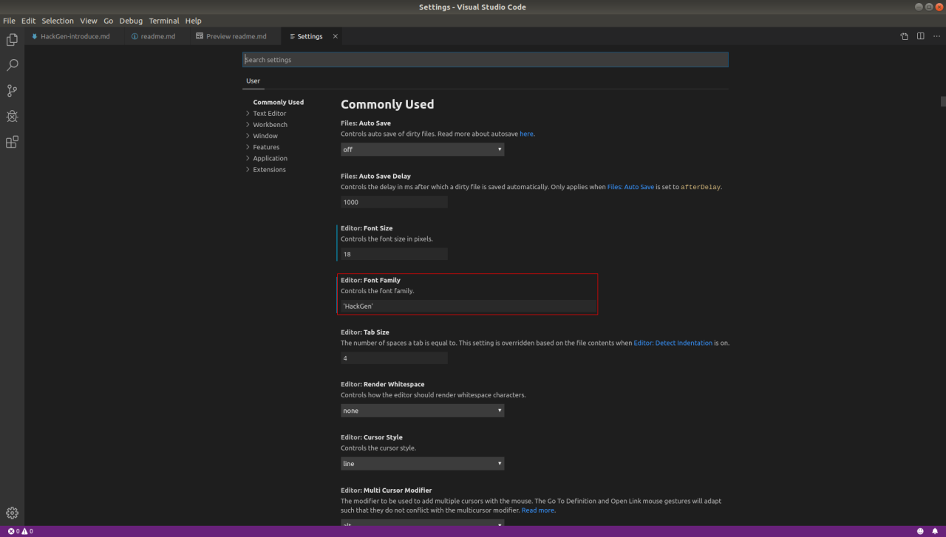Follow the 'Editor: Detect Indentation' link
946x537 pixels.
tap(673, 343)
